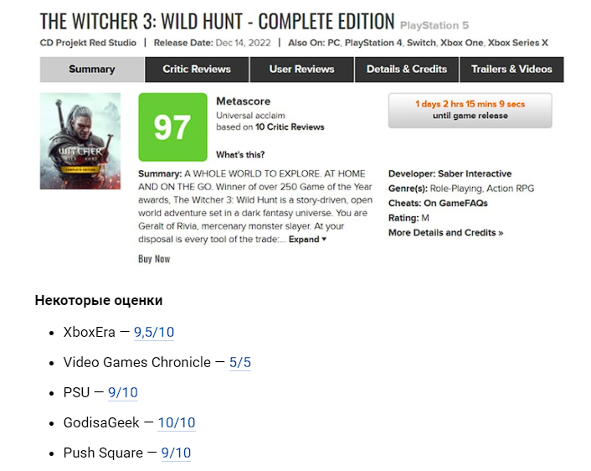Click the green 97 Metascore box
This screenshot has width=591, height=471.
[x=172, y=127]
